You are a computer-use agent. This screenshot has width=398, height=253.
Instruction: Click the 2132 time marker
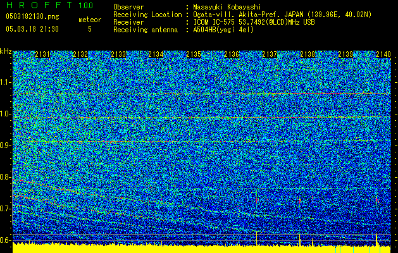click(80, 54)
